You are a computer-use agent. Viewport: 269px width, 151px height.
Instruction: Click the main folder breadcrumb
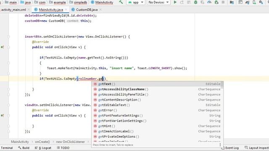11,2
